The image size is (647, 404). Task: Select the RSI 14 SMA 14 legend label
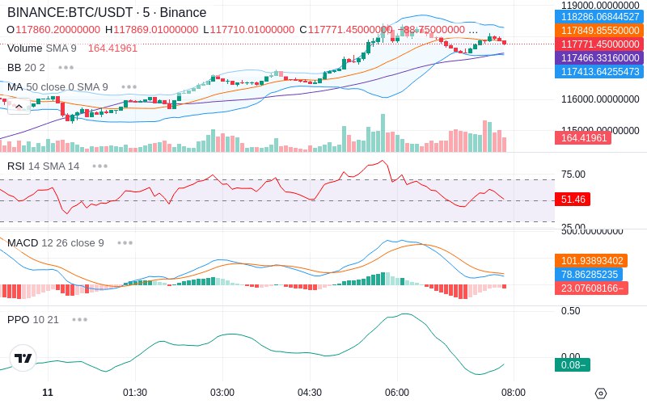[x=43, y=166]
